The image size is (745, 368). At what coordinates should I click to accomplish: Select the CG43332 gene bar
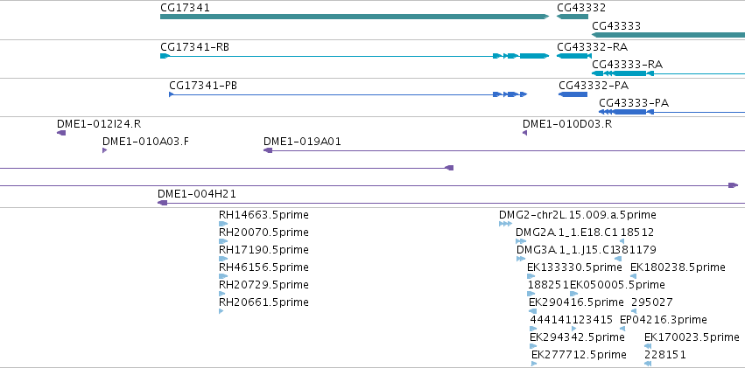tap(572, 17)
